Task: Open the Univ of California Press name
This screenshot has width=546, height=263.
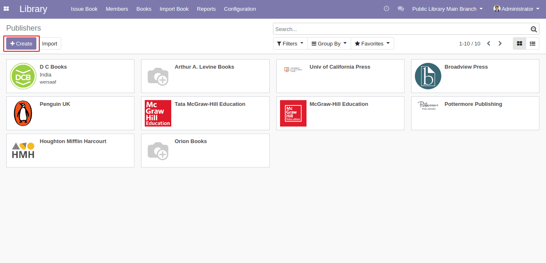Action: (340, 67)
